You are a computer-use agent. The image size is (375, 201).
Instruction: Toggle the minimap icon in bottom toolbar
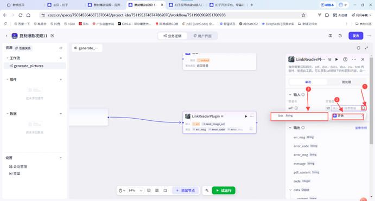(166, 191)
